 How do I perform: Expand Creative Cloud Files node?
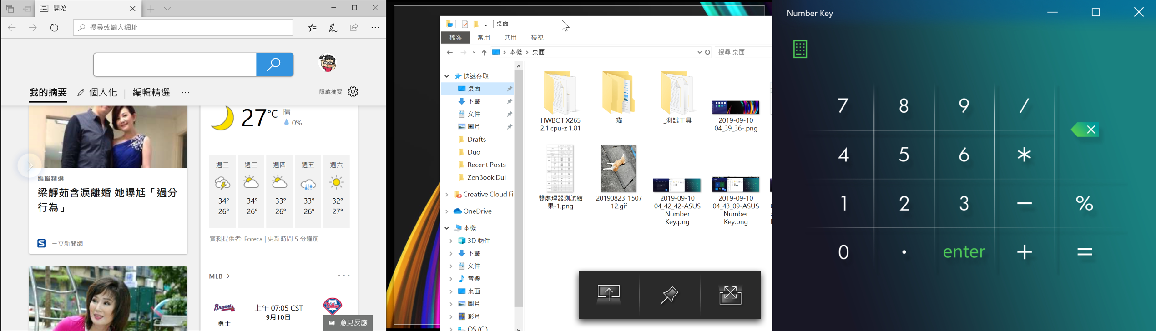coord(447,195)
